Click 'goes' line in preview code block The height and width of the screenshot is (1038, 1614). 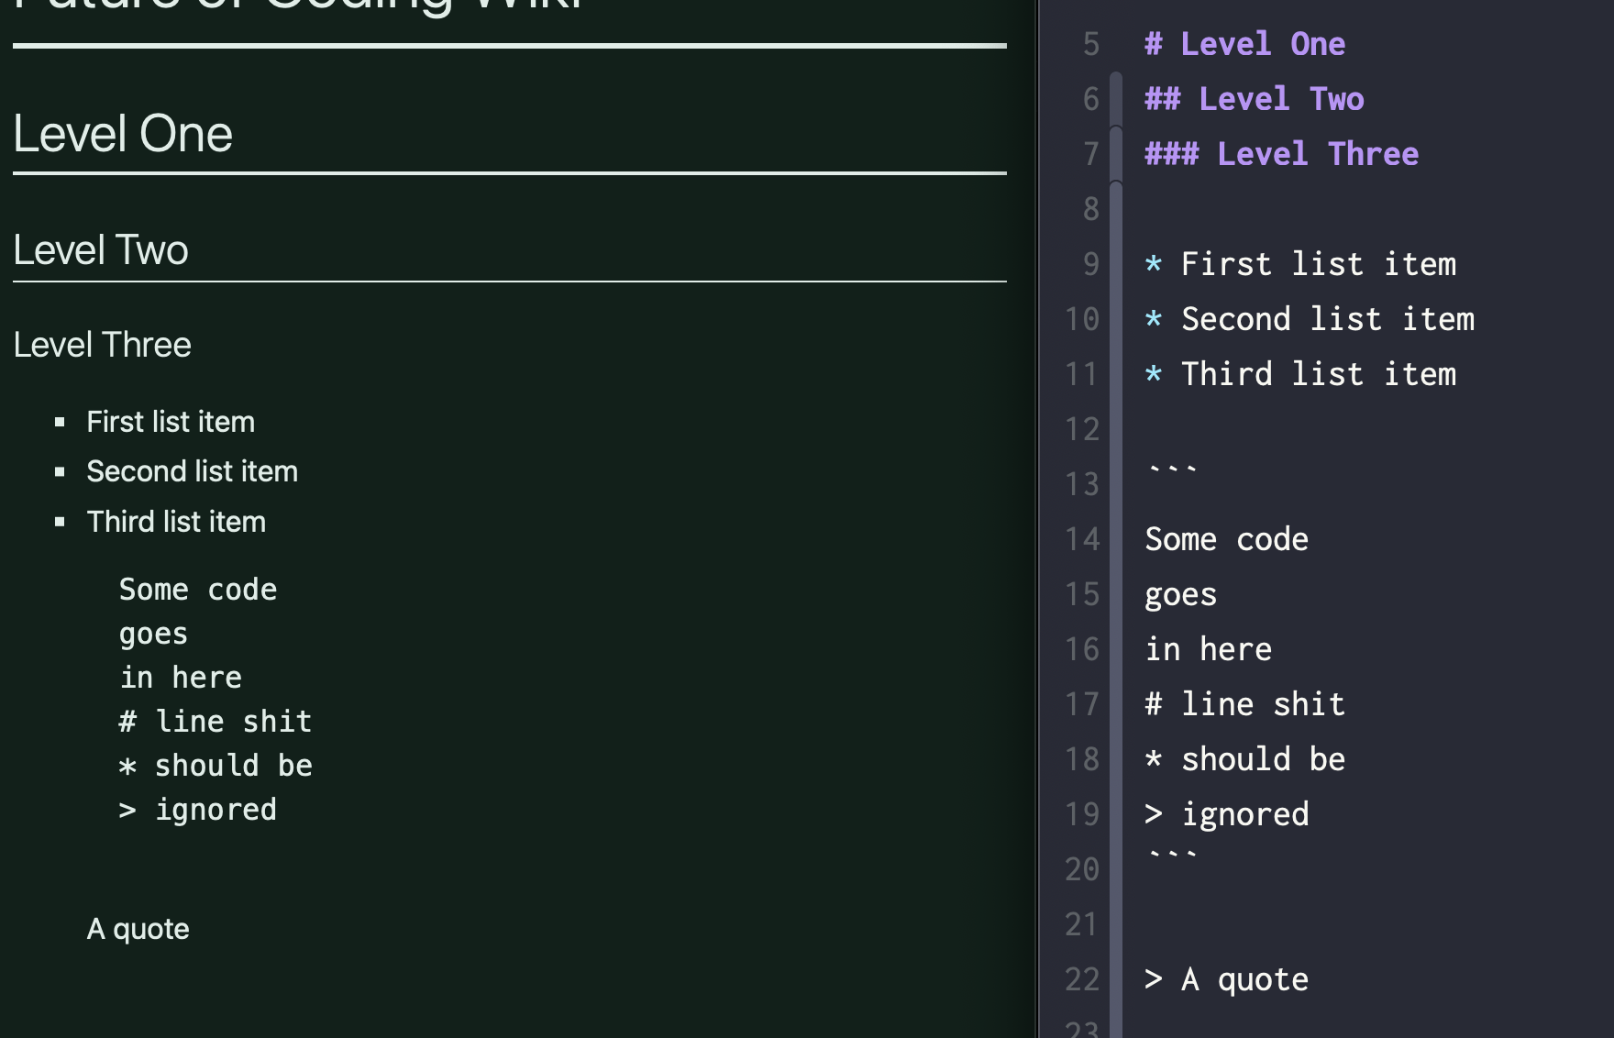tap(153, 634)
